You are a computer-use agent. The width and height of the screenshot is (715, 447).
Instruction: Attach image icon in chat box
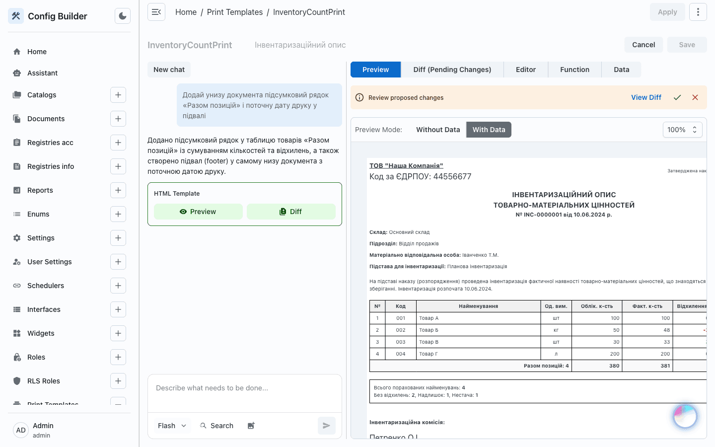pos(251,426)
